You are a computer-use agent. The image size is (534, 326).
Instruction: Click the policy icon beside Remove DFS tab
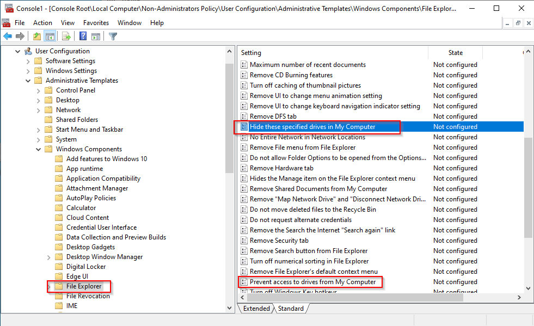tap(244, 116)
